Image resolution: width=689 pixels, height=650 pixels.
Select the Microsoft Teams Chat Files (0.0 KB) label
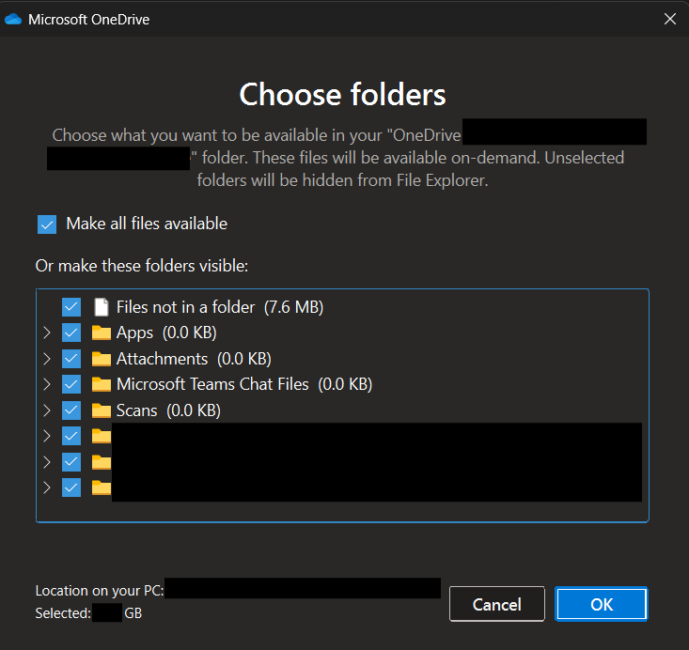[x=244, y=384]
